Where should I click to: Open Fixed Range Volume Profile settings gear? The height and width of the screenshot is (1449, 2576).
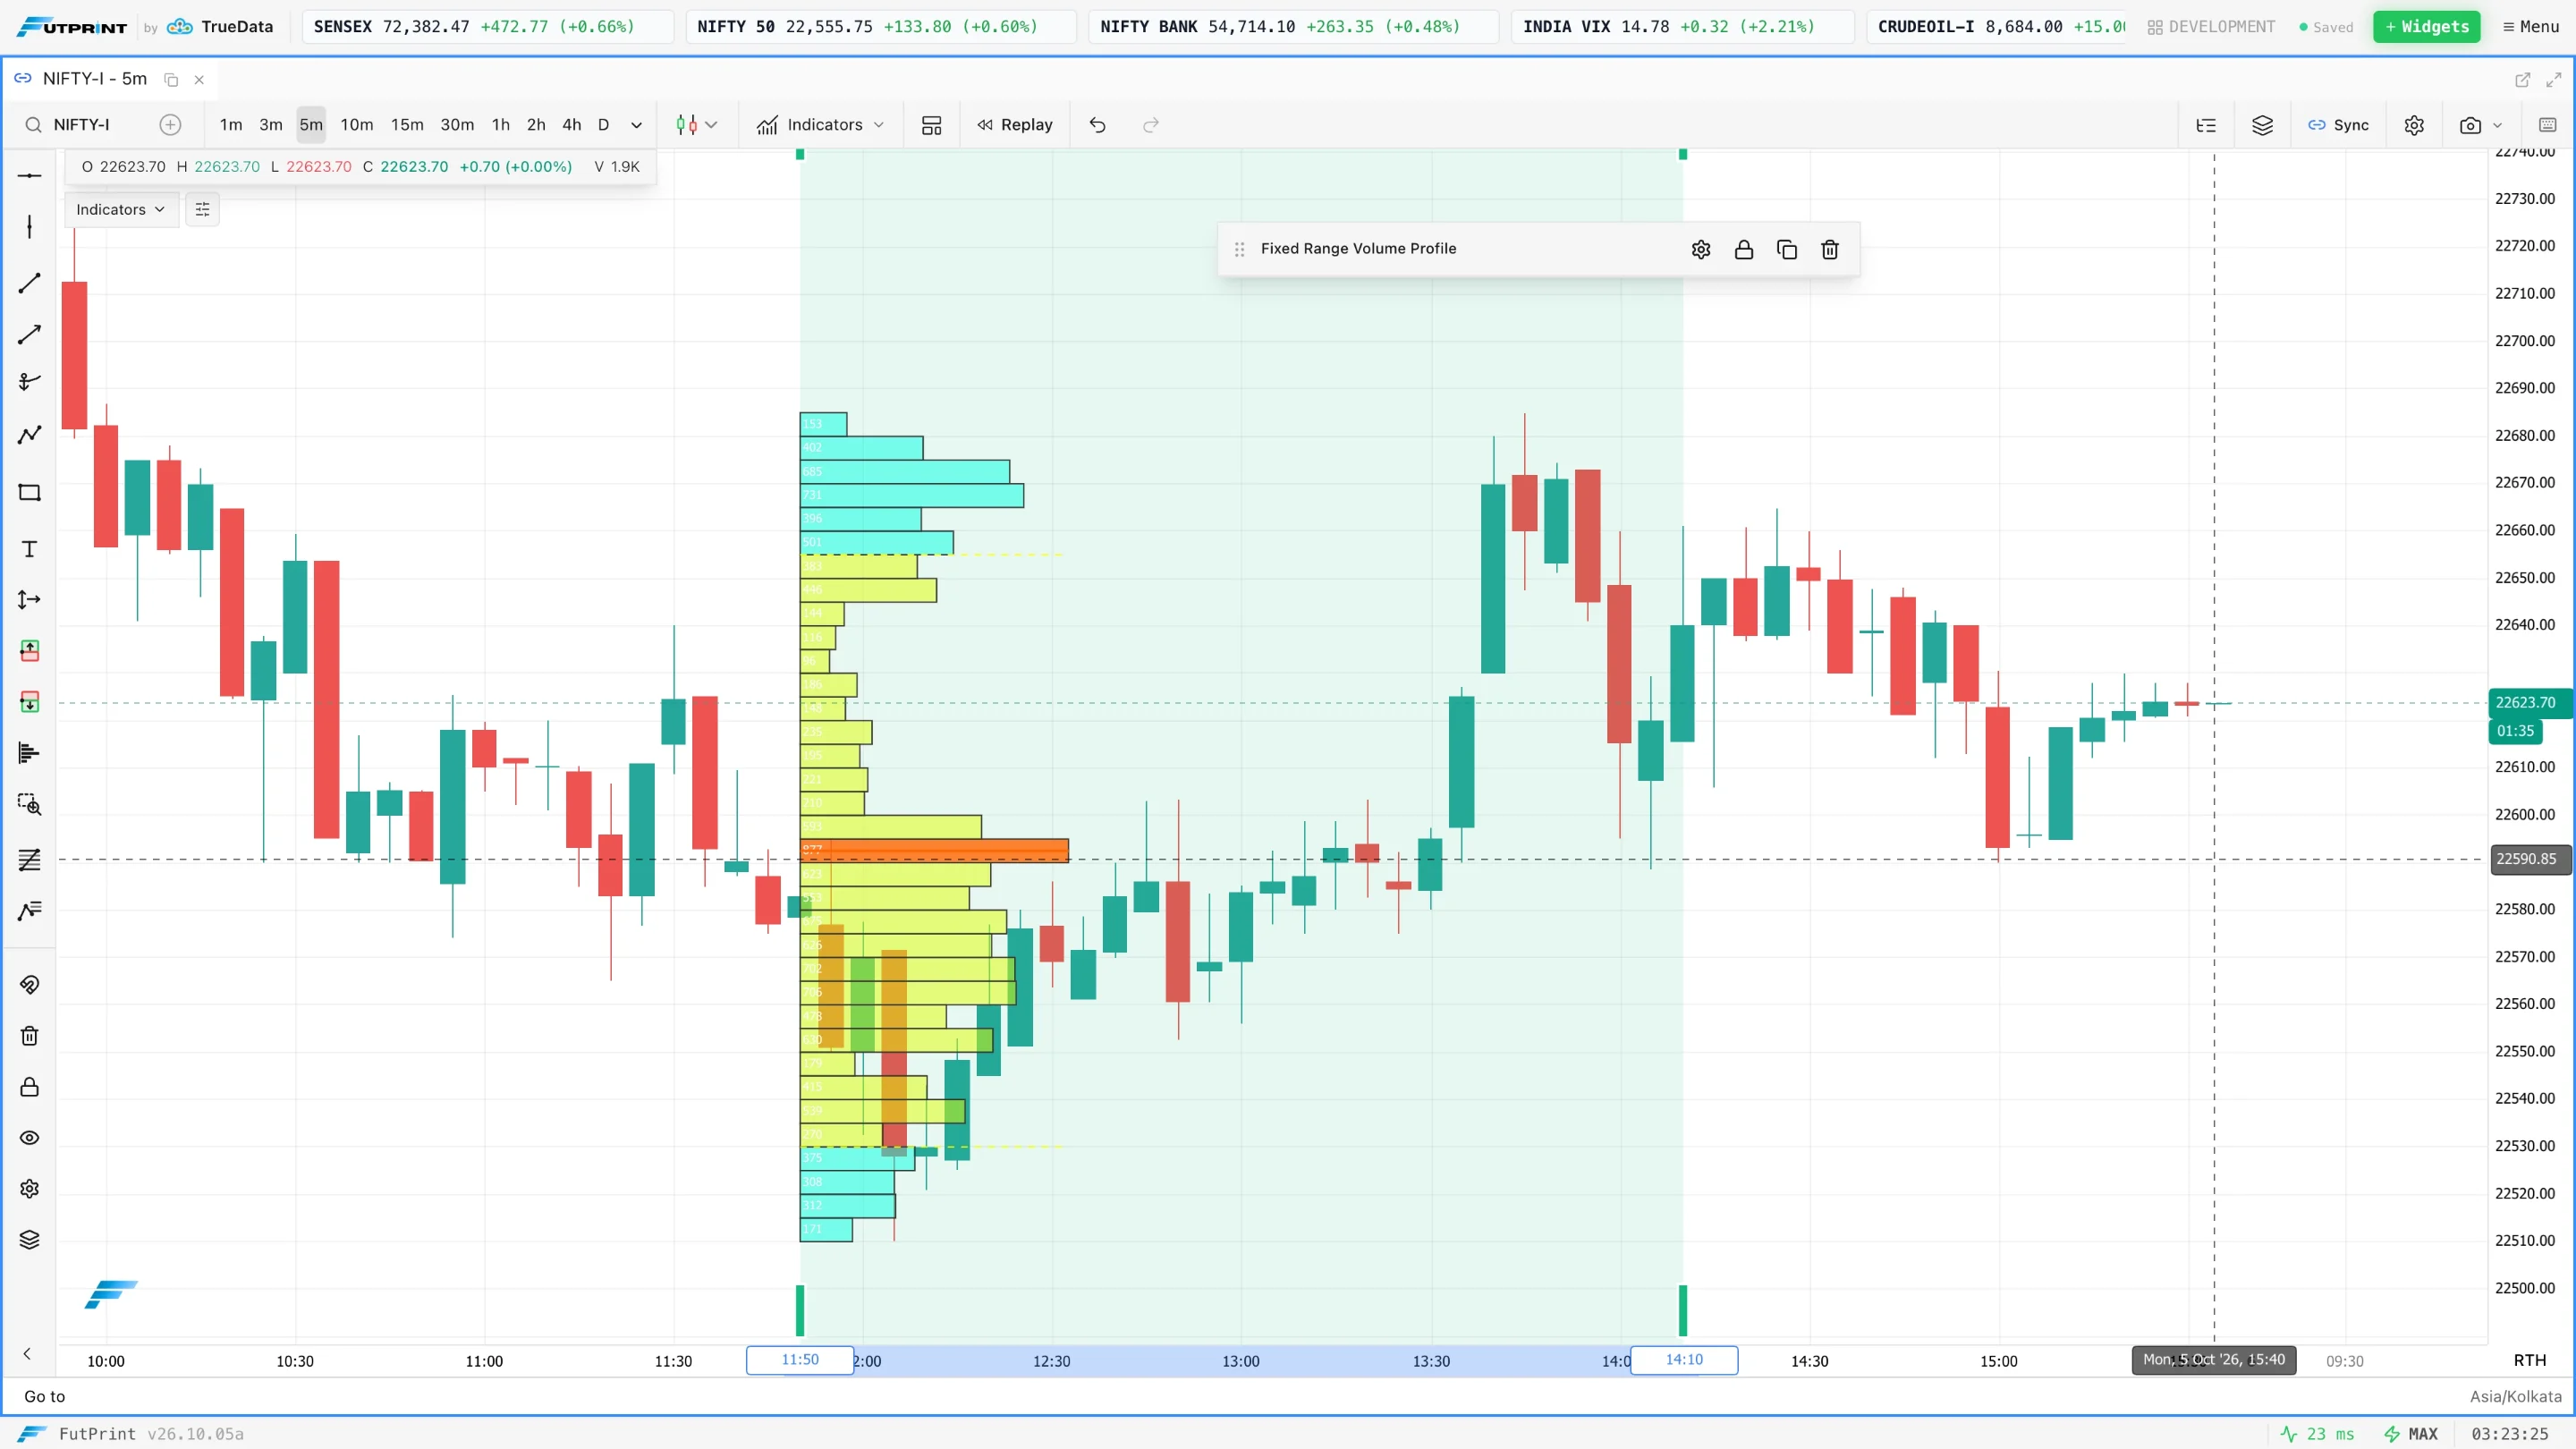(x=1701, y=249)
